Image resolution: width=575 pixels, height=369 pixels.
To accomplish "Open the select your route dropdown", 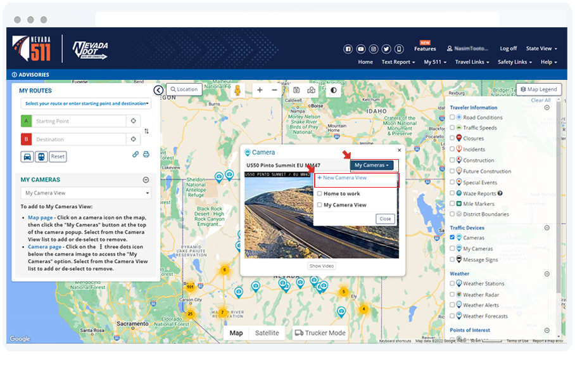I will [86, 103].
